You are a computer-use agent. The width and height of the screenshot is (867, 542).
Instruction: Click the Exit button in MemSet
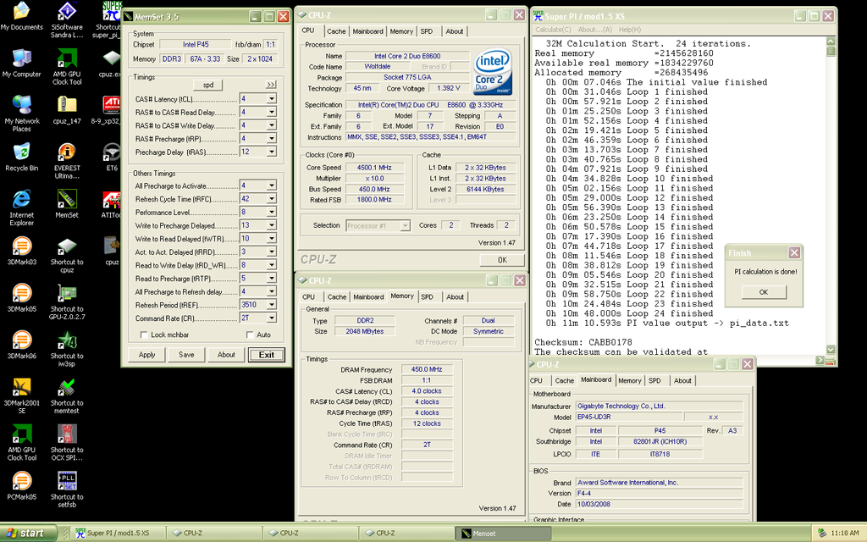pyautogui.click(x=267, y=355)
